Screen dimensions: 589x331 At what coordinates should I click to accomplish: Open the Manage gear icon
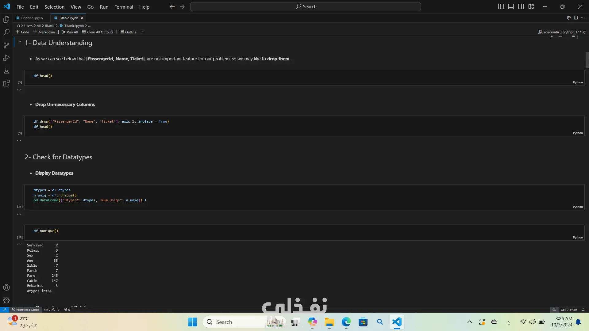pos(6,300)
